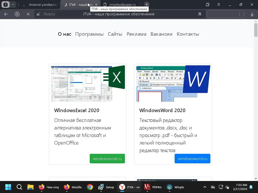Open the Контакты menu item
Screen dimensions: 258x193
pyautogui.click(x=188, y=34)
